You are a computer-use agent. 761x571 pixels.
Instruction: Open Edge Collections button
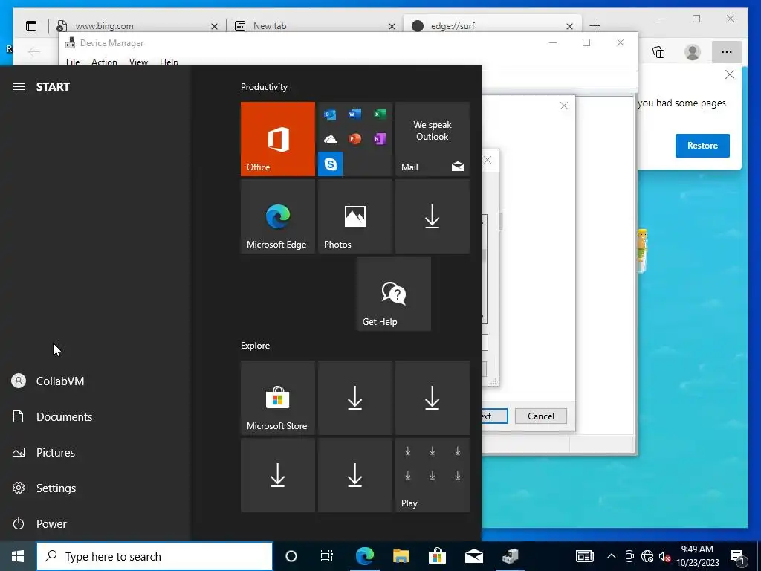[658, 52]
